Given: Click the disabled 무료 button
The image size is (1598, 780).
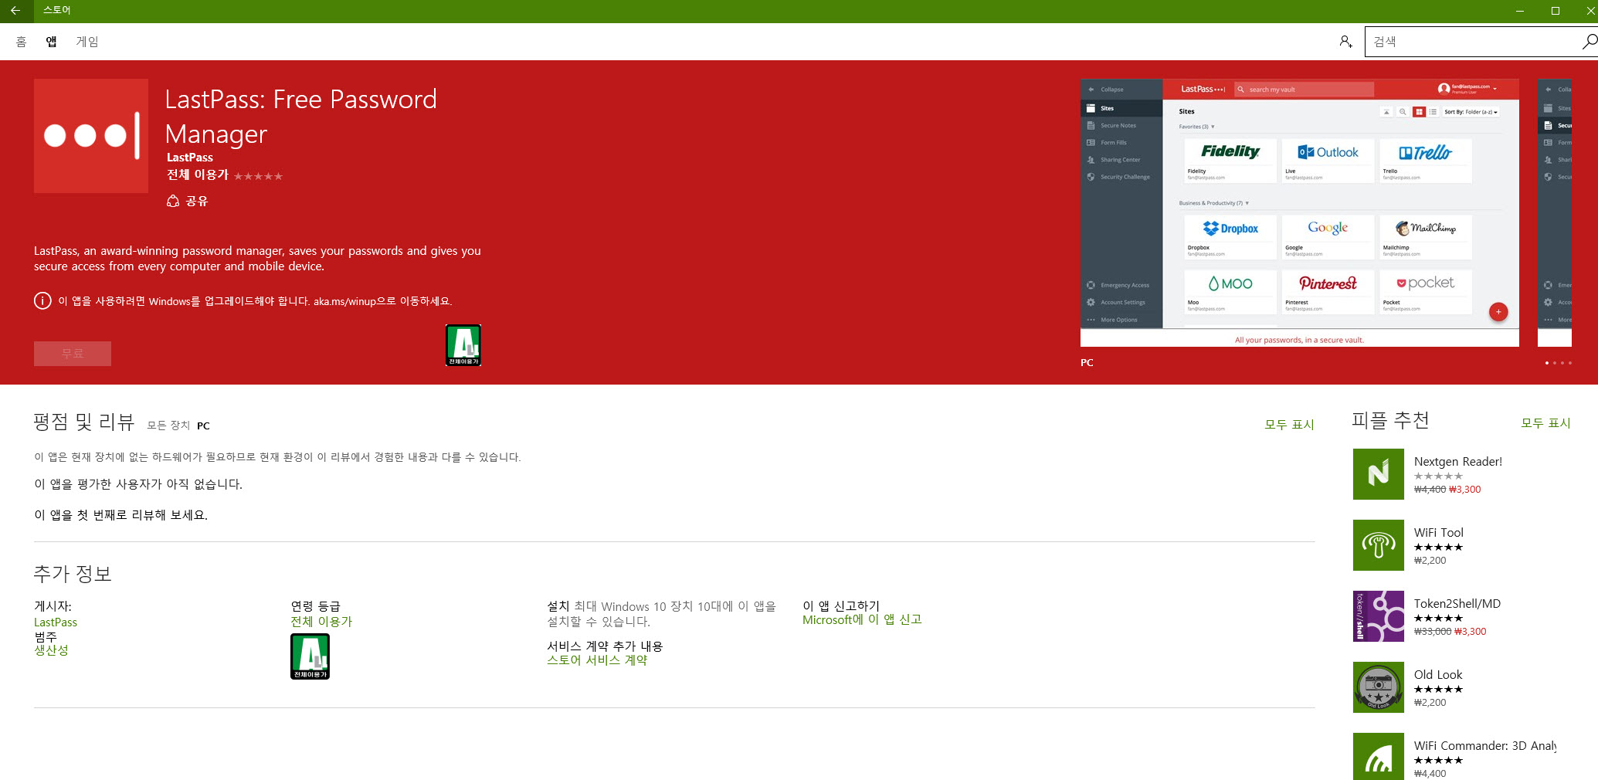Looking at the screenshot, I should tap(73, 354).
